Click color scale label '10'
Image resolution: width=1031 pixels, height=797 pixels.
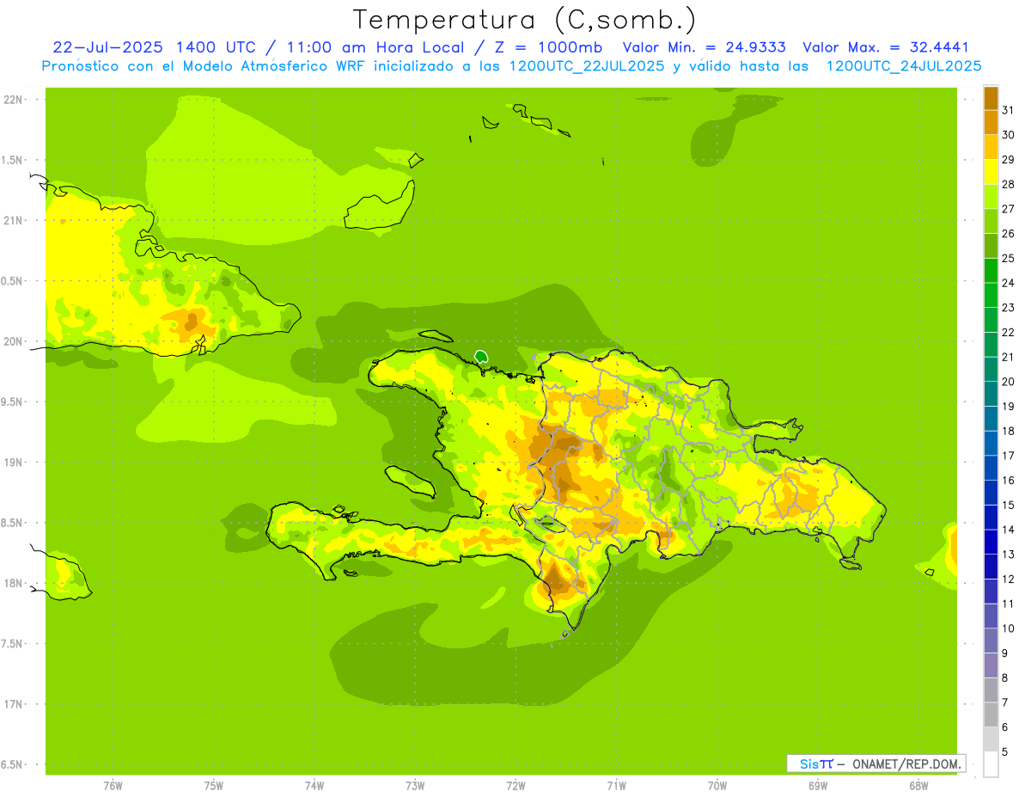[x=1009, y=628]
